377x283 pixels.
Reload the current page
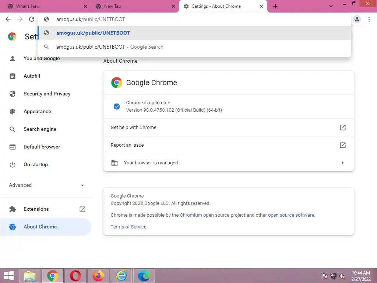pos(32,19)
